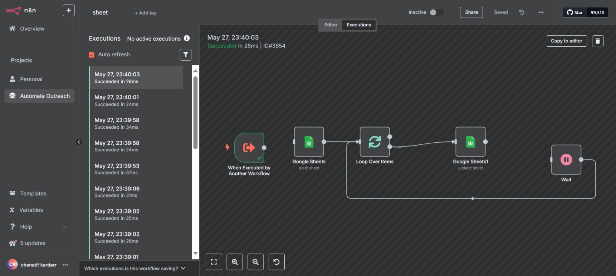The height and width of the screenshot is (276, 616).
Task: Click the GitHub Star button
Action: point(575,12)
